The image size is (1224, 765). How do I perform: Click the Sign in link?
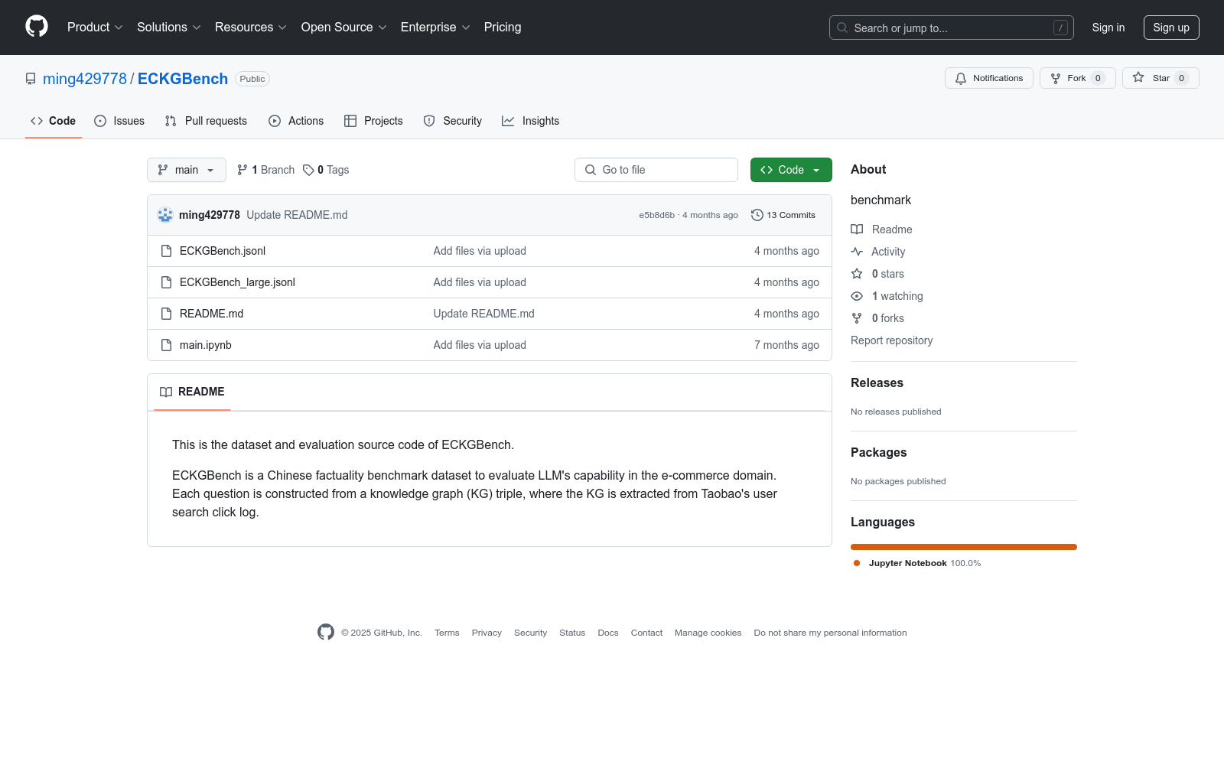pyautogui.click(x=1108, y=28)
